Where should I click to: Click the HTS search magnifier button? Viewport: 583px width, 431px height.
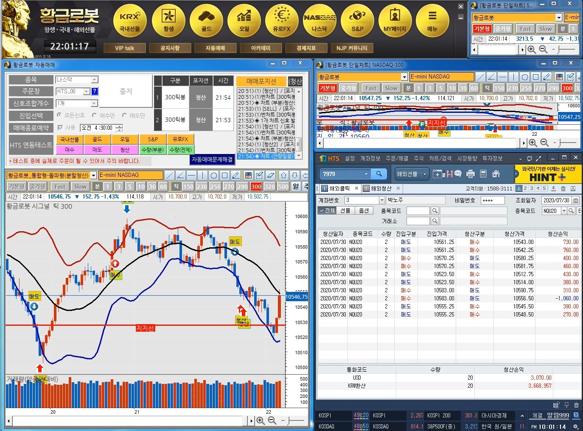point(379,174)
